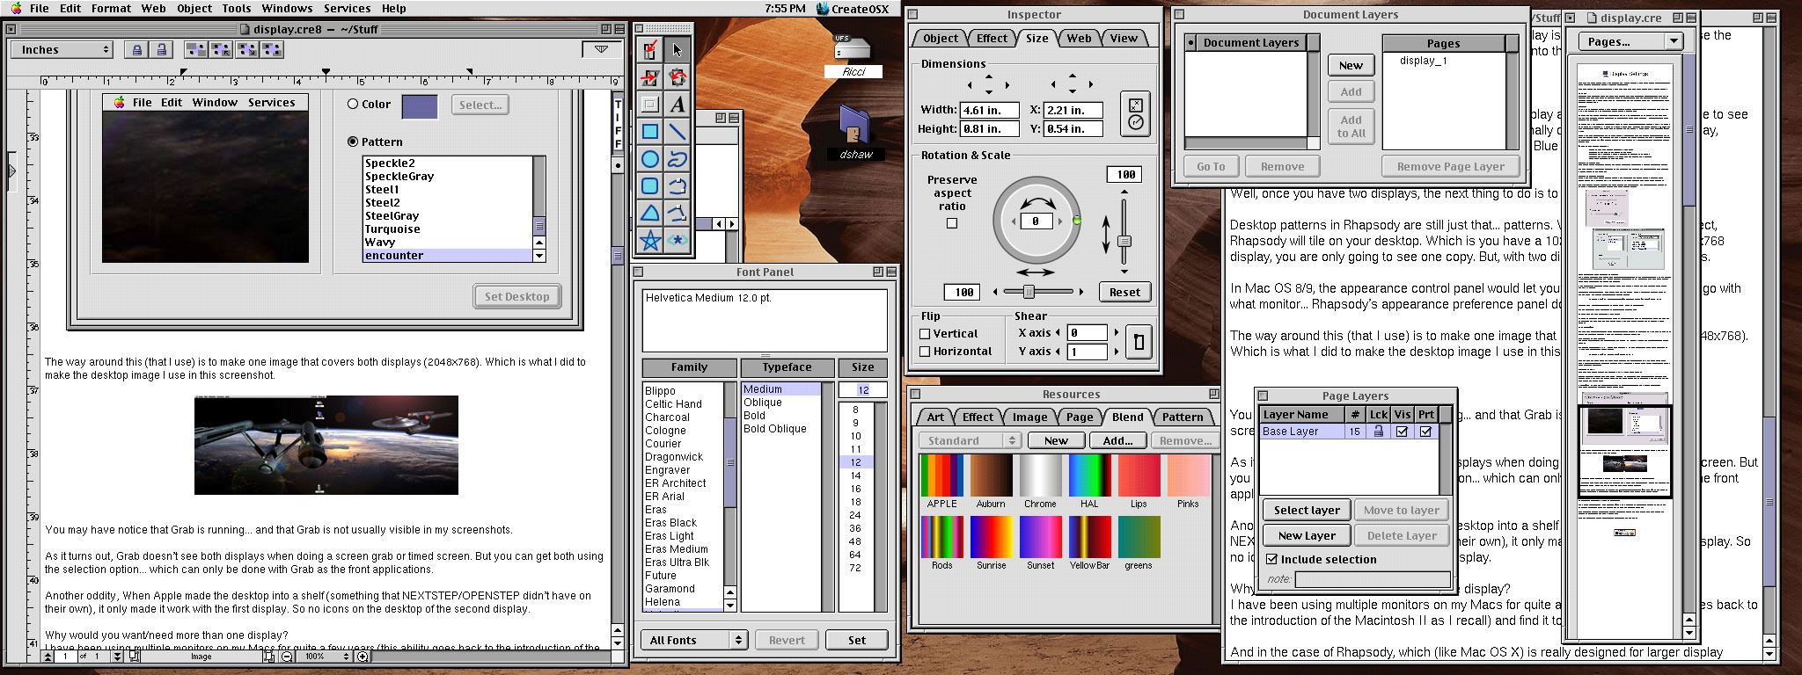Click the New Layer button

[x=1307, y=536]
